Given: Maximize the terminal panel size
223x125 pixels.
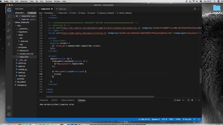Looking at the screenshot, I should point(196,100).
